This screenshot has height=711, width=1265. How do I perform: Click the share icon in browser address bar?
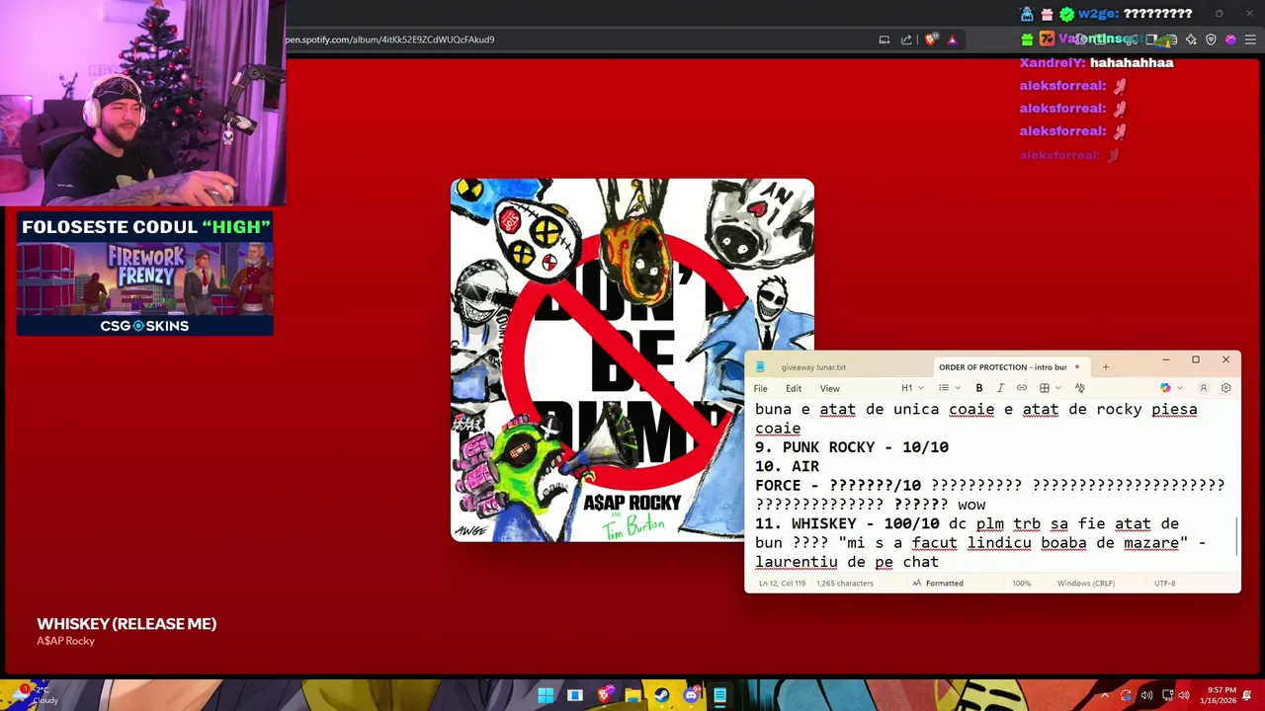point(906,39)
